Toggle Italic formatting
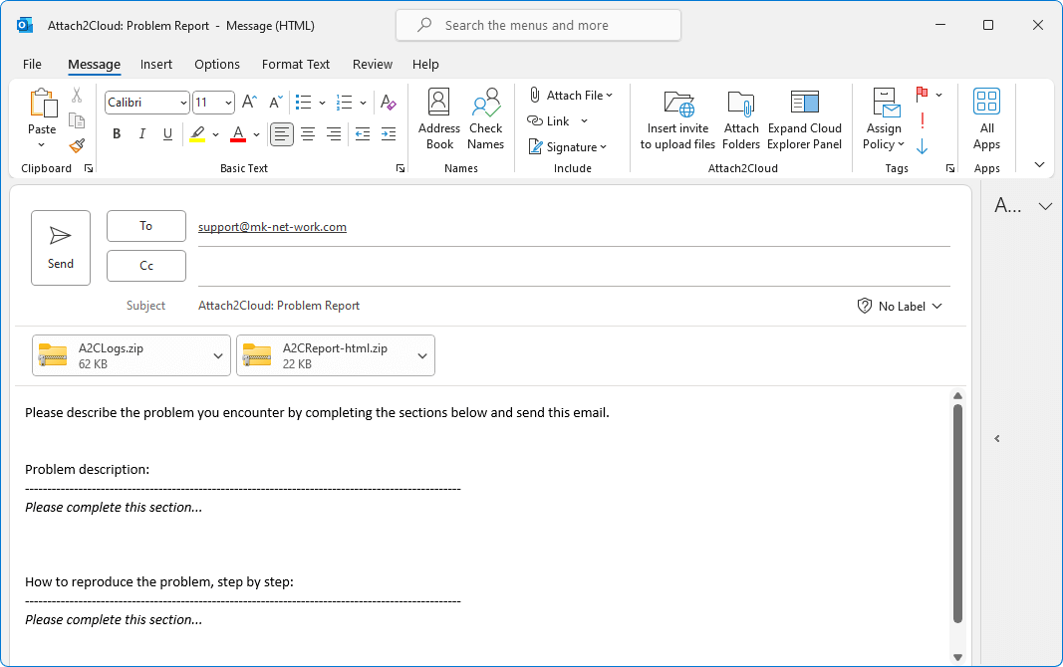 (x=142, y=134)
